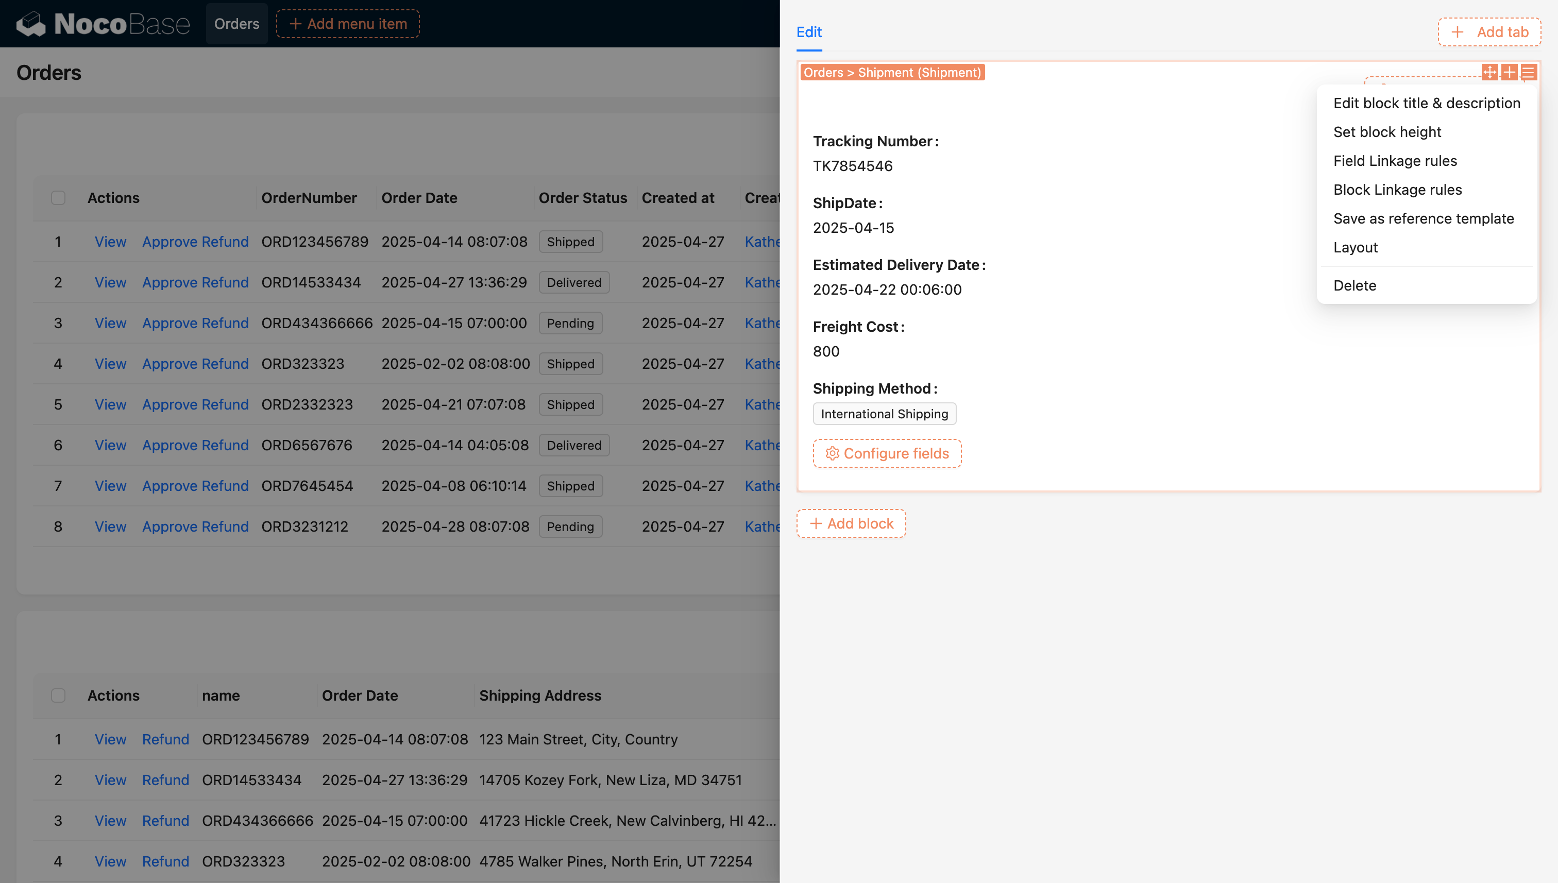The image size is (1558, 883).
Task: Select Layout menu entry
Action: [1427, 247]
